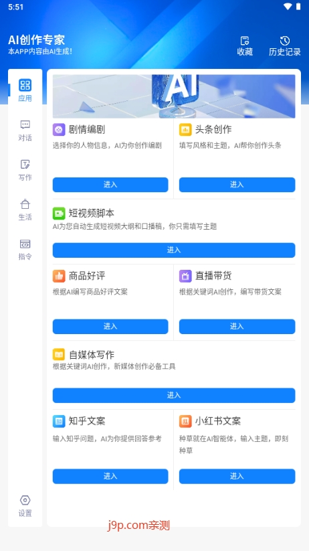Open the 指令 commands section
This screenshot has height=551, width=309.
coord(25,250)
